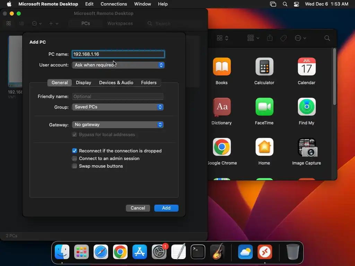Switch to the Display tab
The height and width of the screenshot is (266, 355).
84,82
